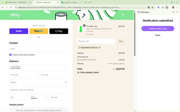This screenshot has width=180, height=112.
Task: Toggle the side panel toolbar icon
Action: (x=167, y=8)
